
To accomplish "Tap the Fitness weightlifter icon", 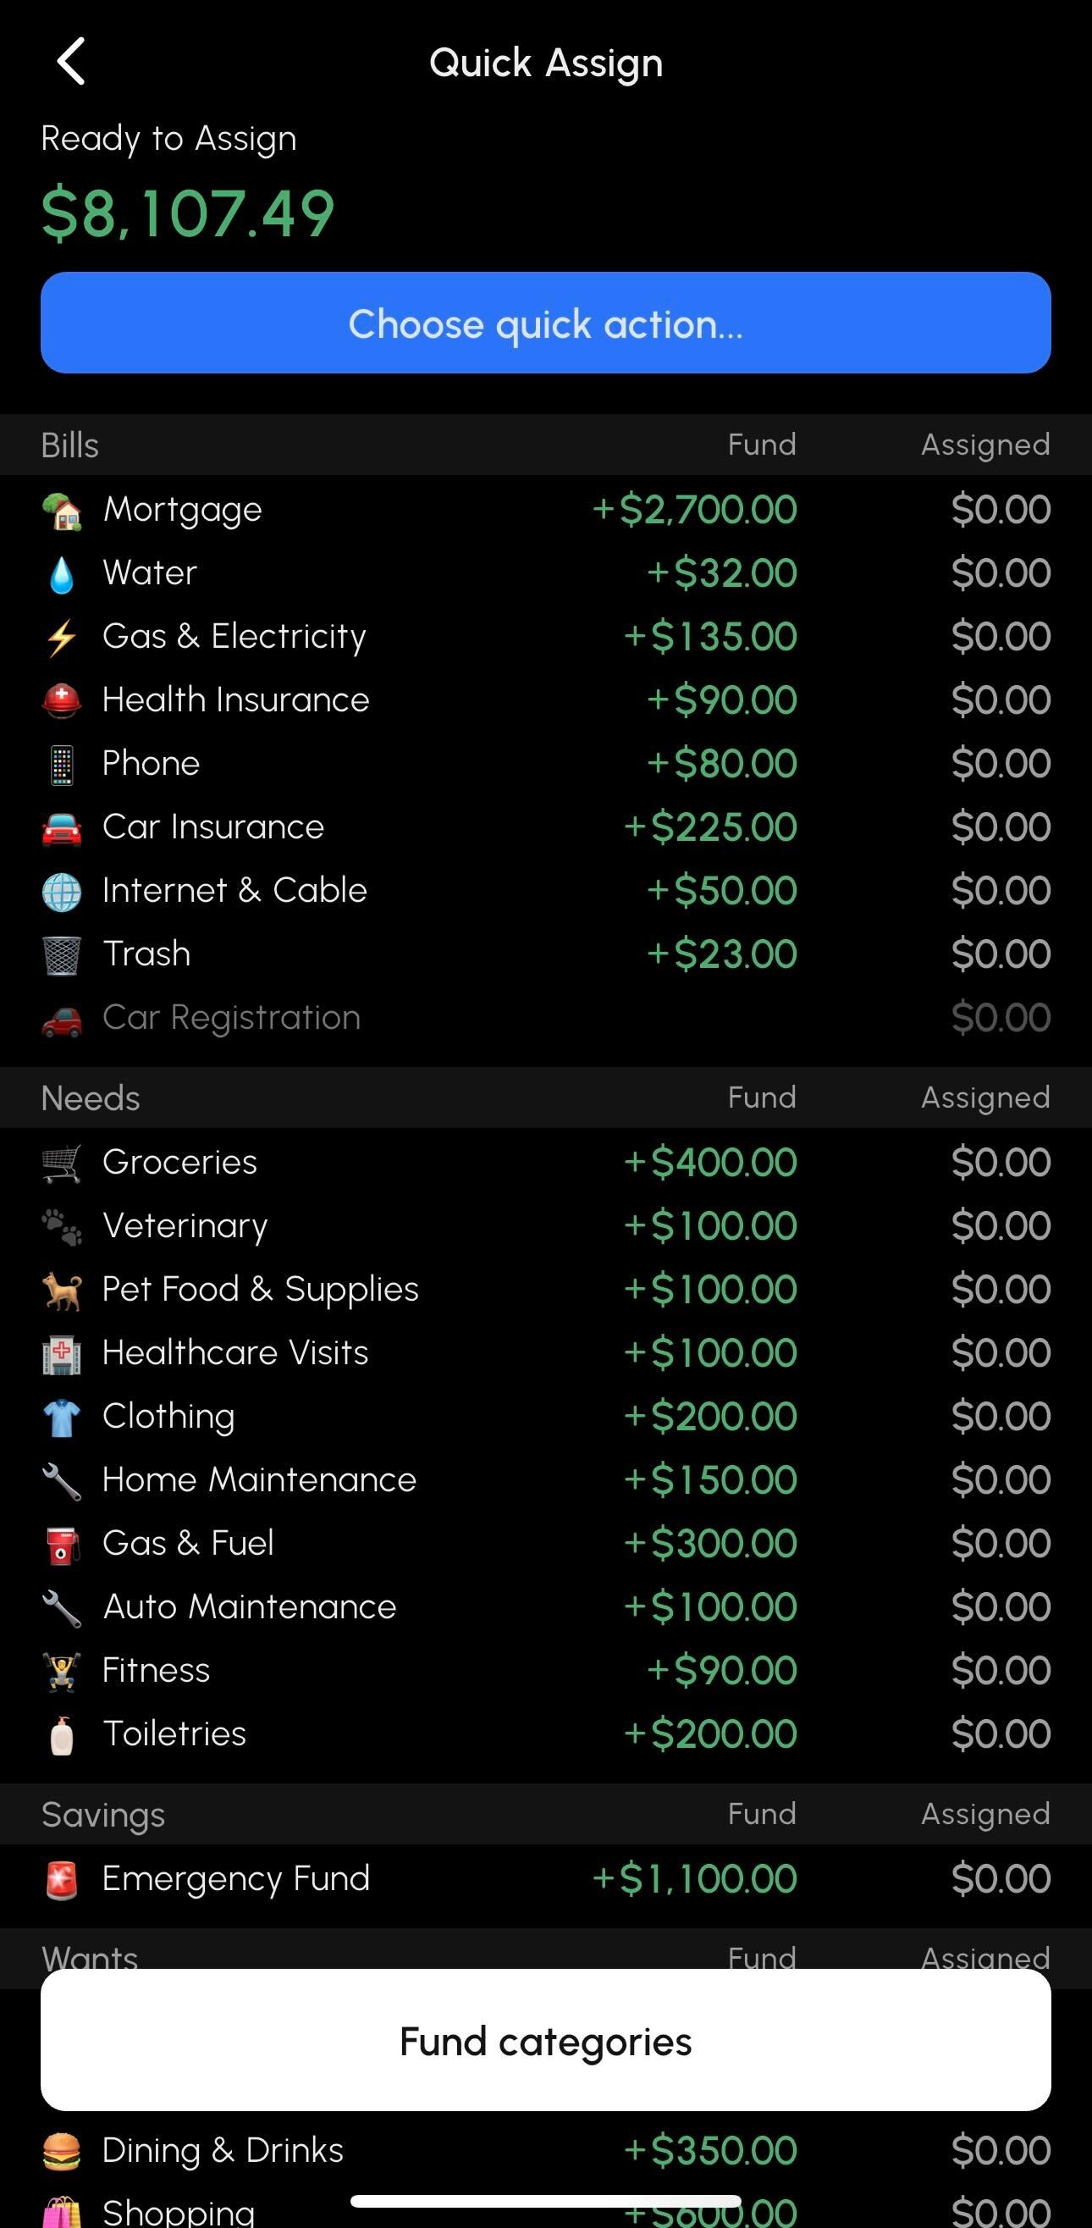I will 63,1672.
